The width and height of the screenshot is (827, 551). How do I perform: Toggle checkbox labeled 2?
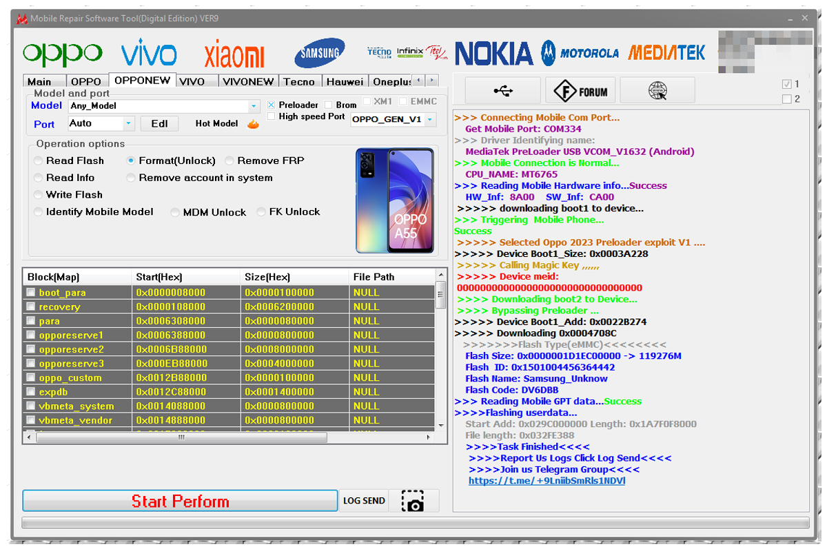point(787,99)
